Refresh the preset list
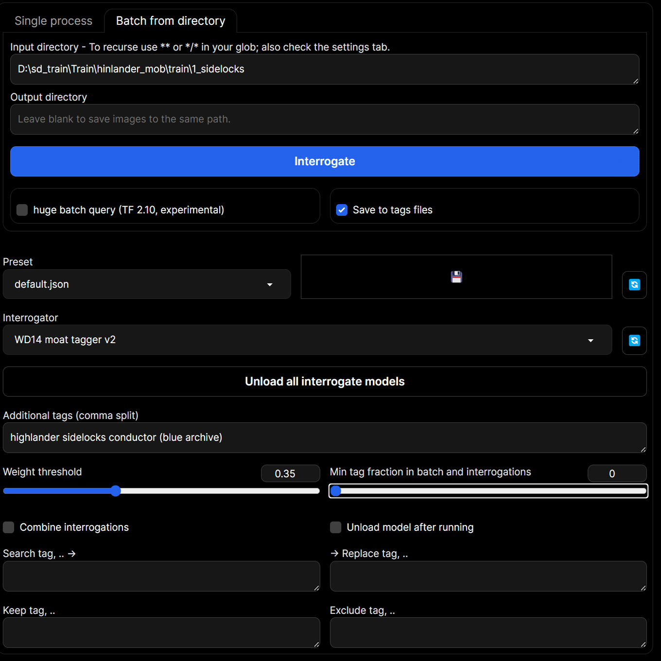661x661 pixels. (x=634, y=285)
